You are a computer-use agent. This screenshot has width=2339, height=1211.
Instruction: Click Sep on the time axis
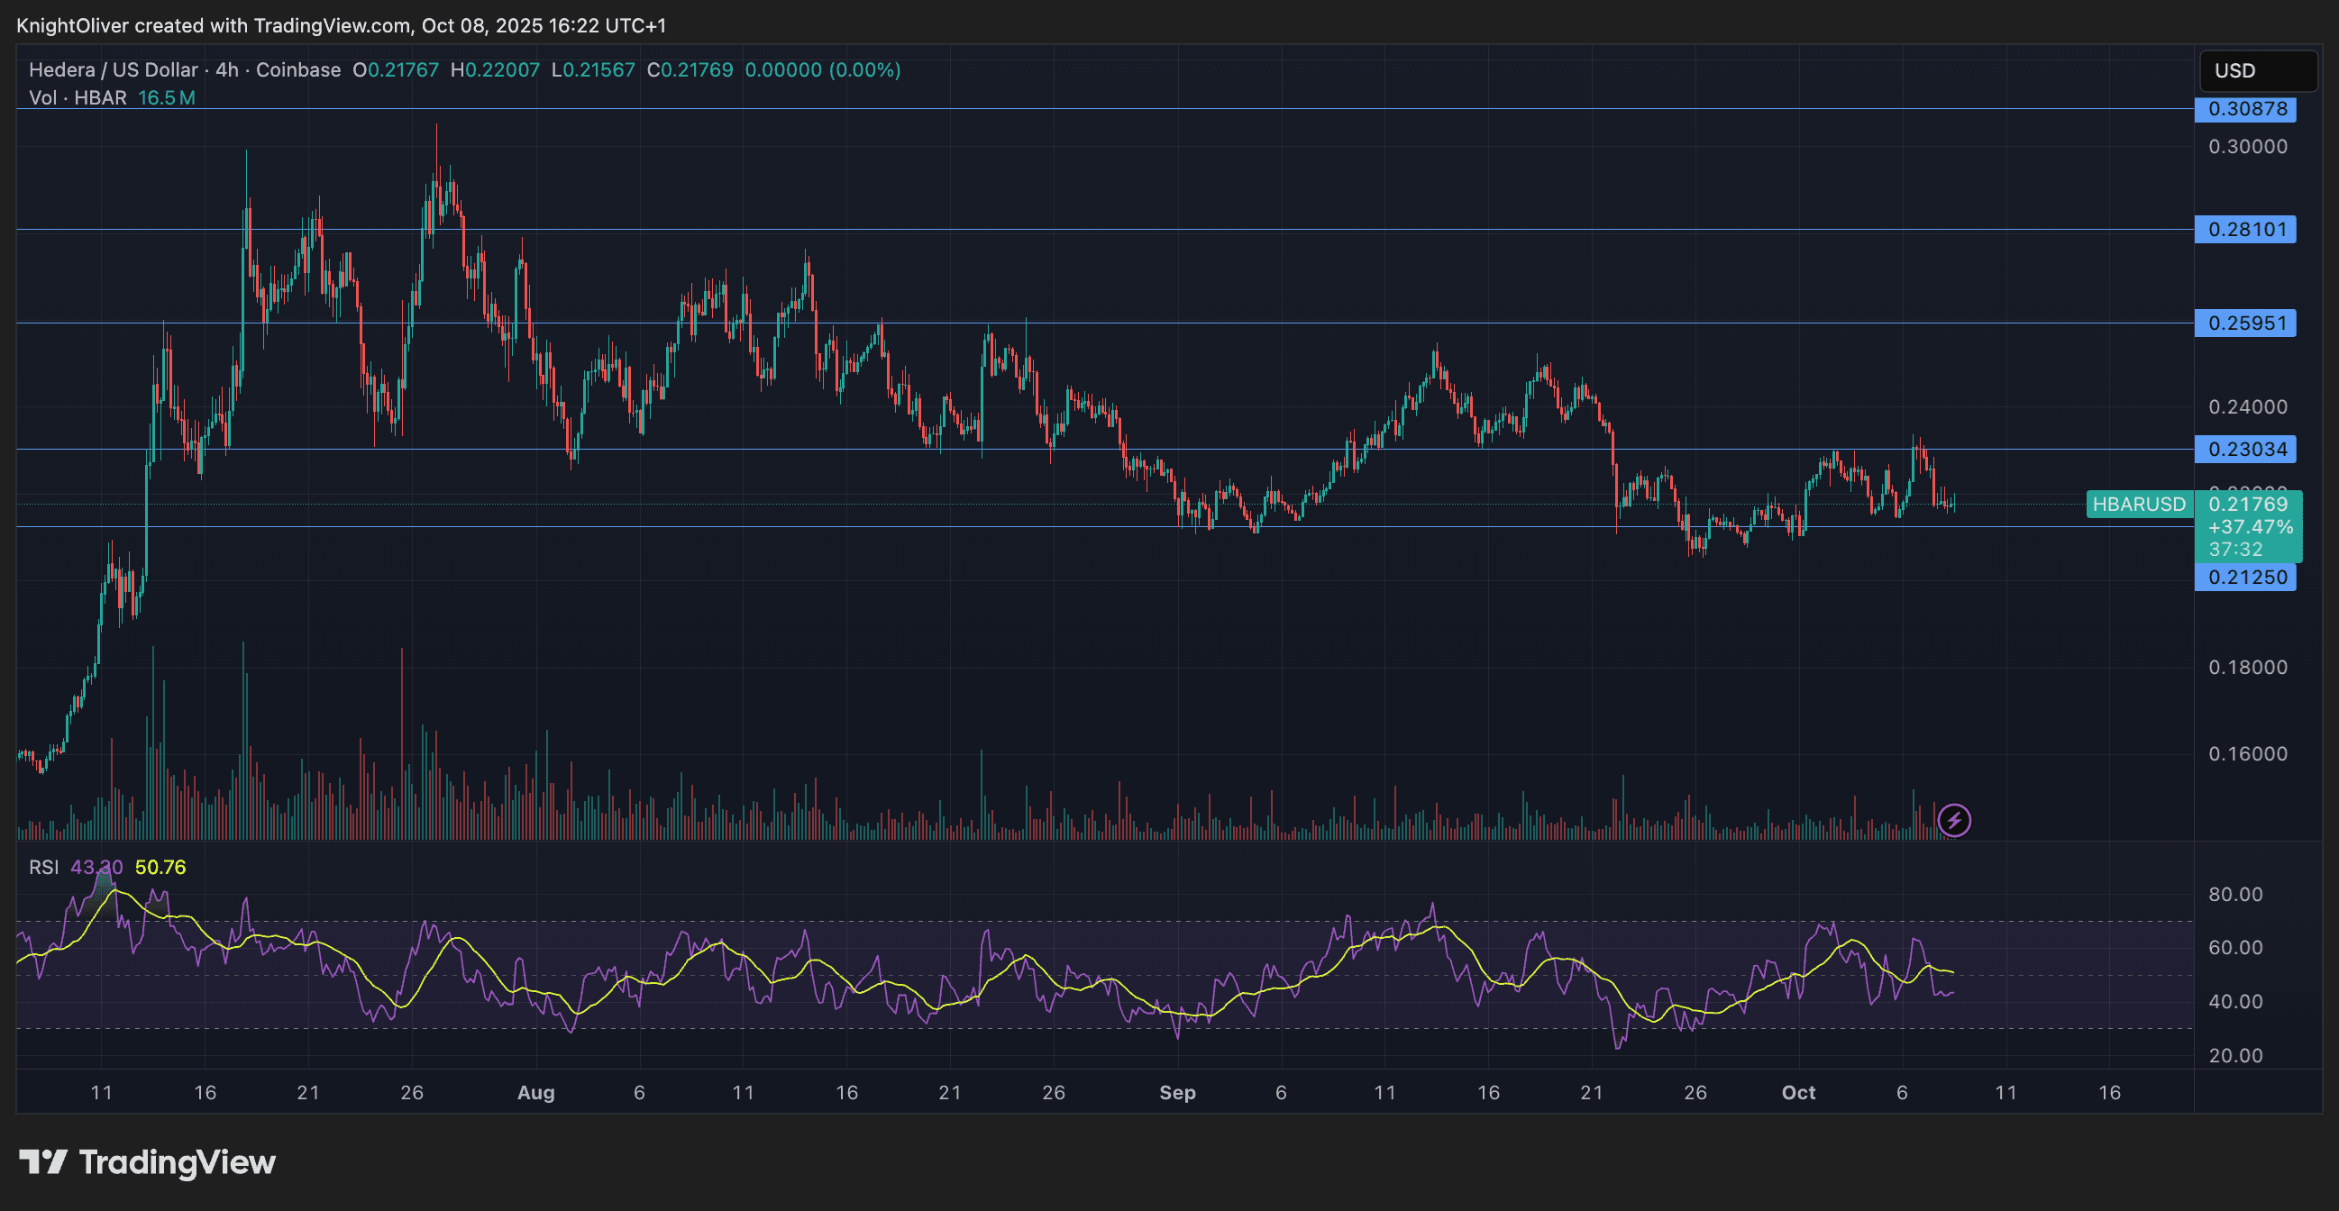pos(1178,1093)
